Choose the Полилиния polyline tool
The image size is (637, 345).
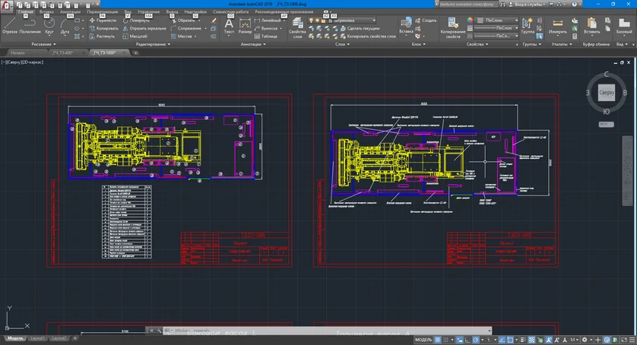(x=30, y=25)
